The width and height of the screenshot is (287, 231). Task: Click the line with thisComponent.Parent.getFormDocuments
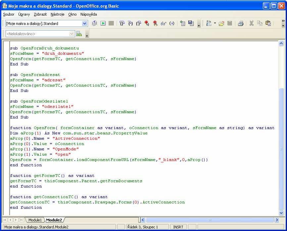[76, 181]
